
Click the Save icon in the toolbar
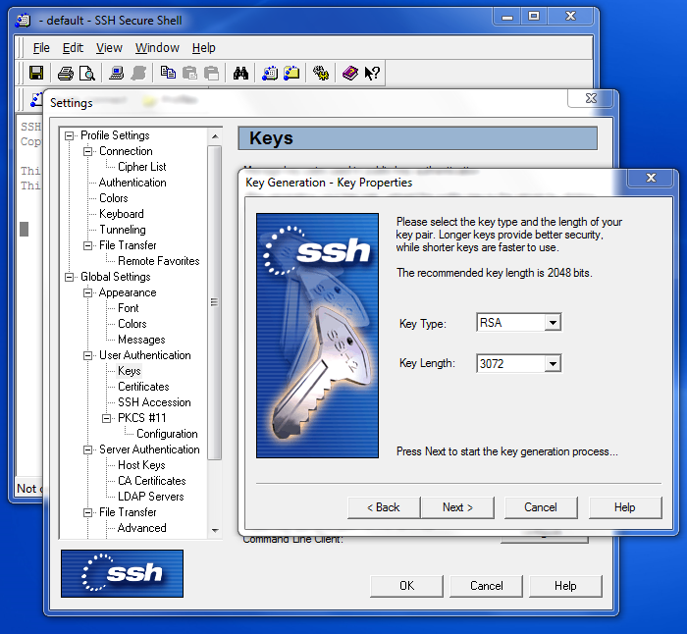click(x=36, y=73)
